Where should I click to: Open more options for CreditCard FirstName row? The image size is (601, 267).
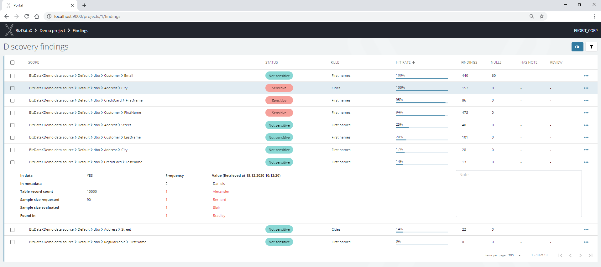[586, 101]
